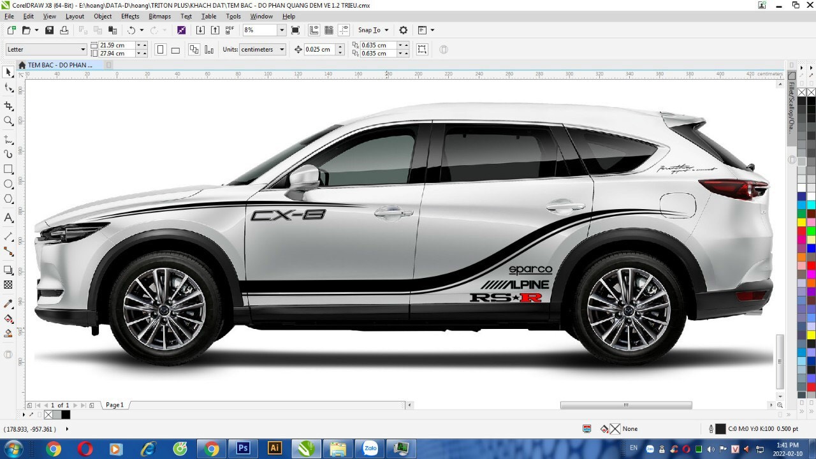The height and width of the screenshot is (459, 816).
Task: Select the Polygon tool
Action: coord(8,200)
